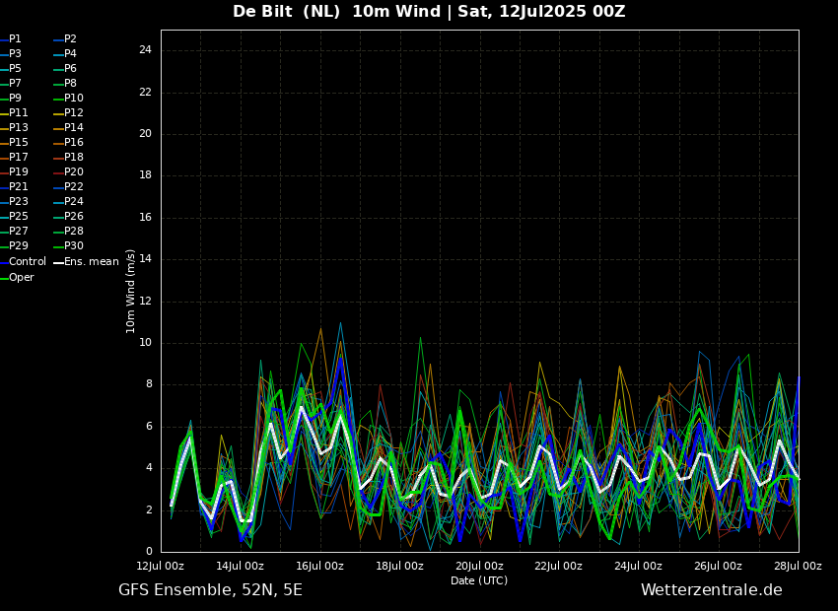Click the P1 legend entry
Screen dimensions: 838x611
coord(15,39)
